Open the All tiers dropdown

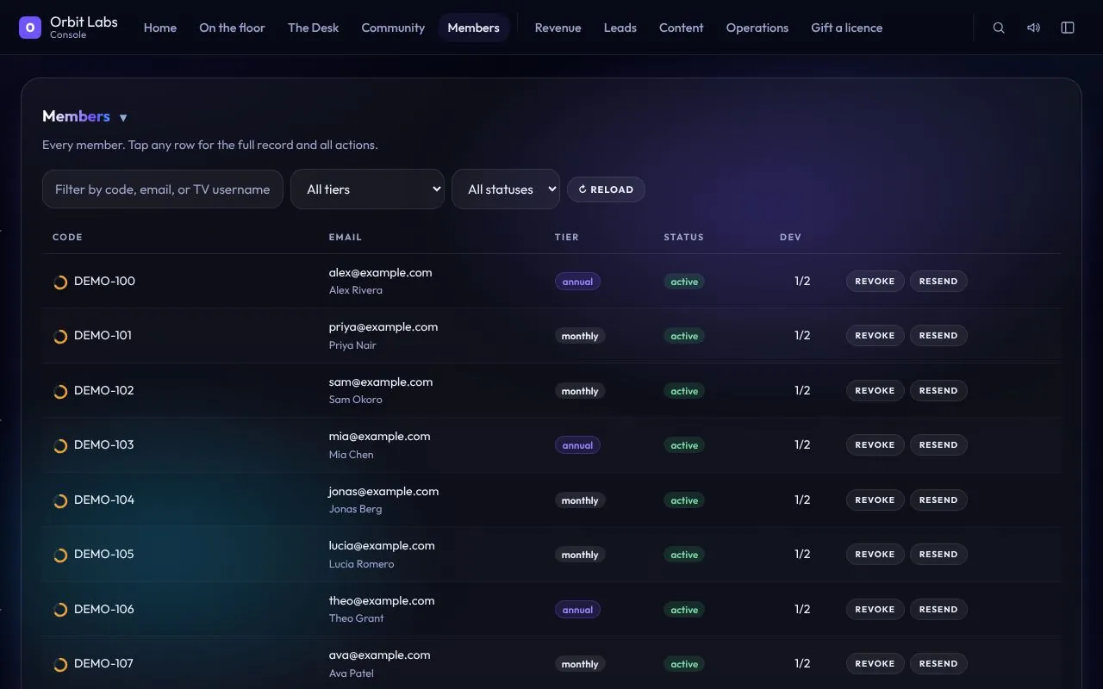(367, 189)
